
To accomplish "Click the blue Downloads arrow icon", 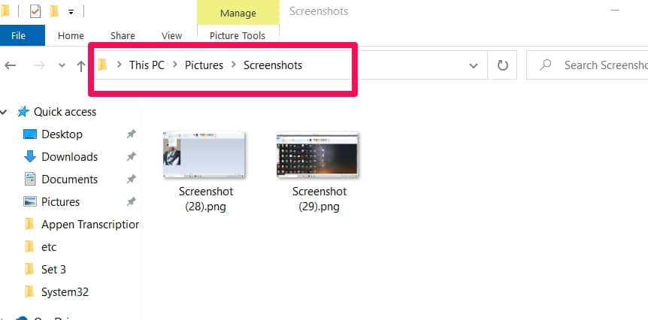I will click(x=30, y=156).
